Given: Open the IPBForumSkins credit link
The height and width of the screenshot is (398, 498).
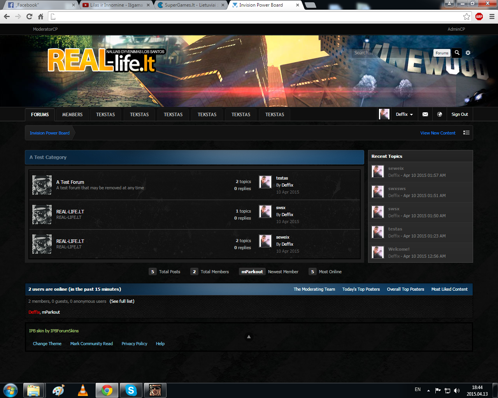Looking at the screenshot, I should click(x=65, y=331).
